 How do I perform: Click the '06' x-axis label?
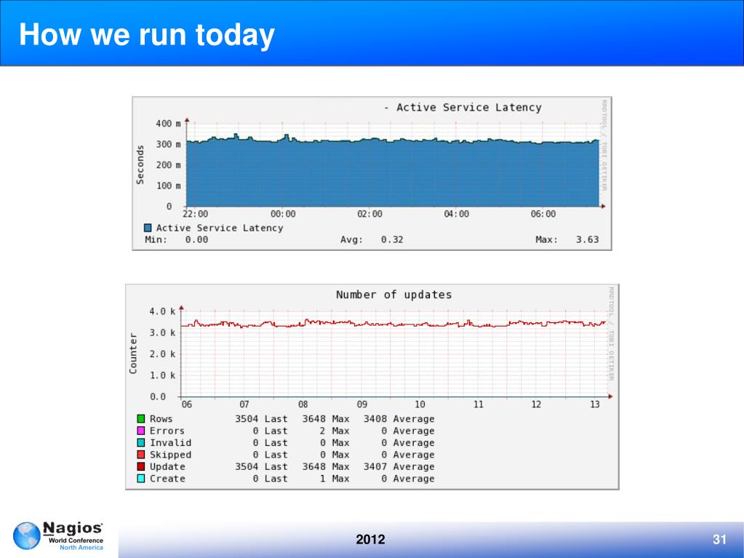(x=187, y=404)
